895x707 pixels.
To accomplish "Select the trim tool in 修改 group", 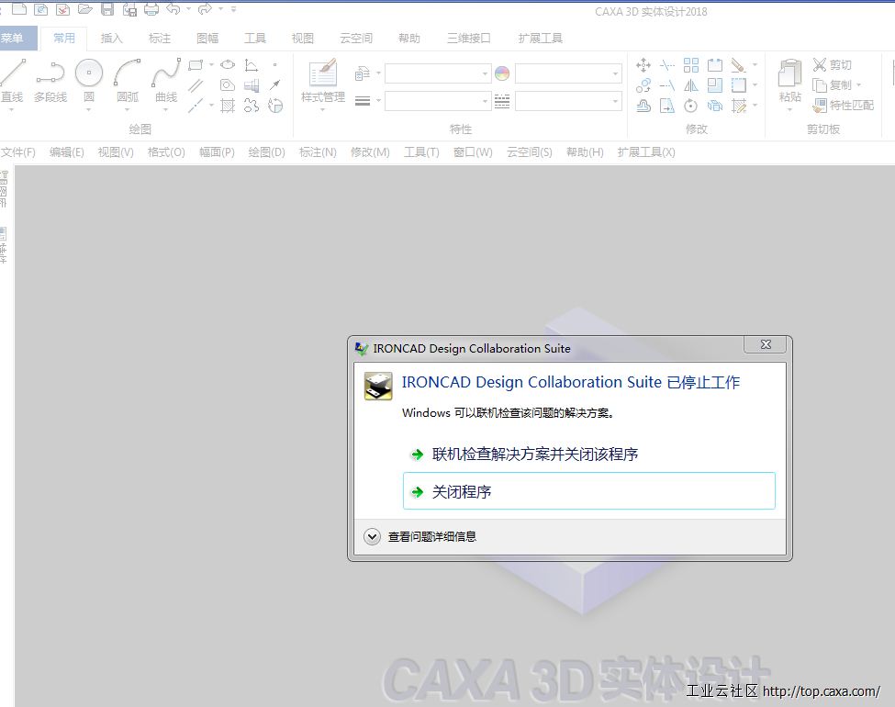I will pos(667,65).
